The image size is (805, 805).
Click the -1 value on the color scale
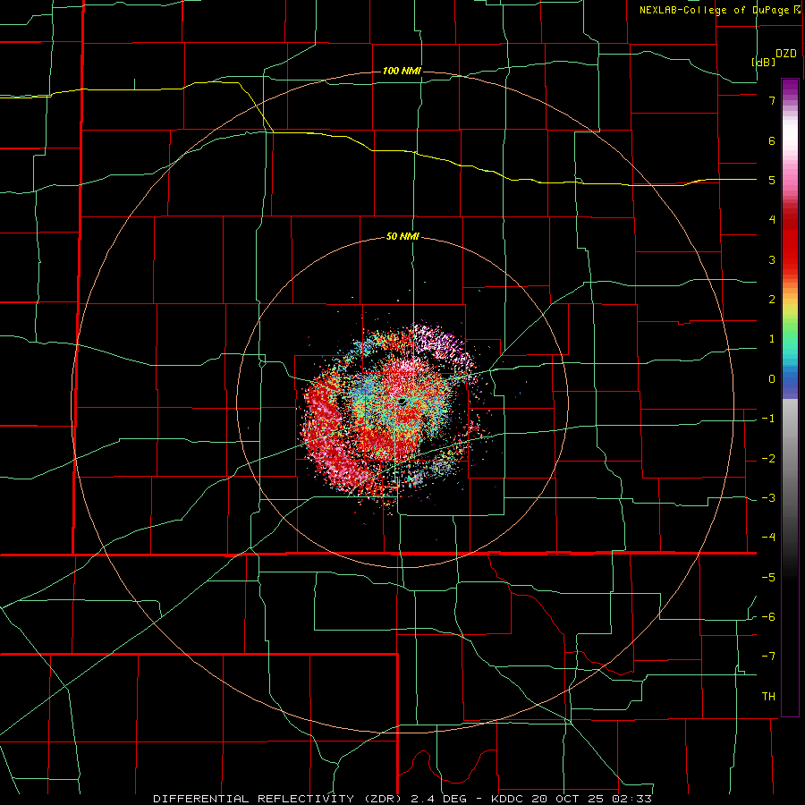pos(768,419)
